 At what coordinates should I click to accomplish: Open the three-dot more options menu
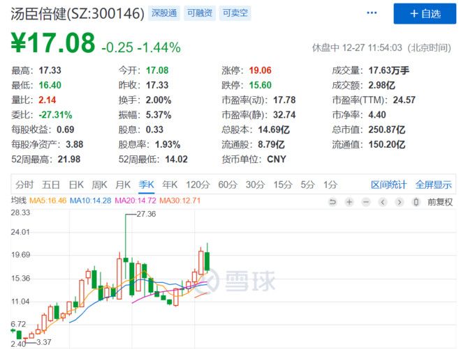click(x=372, y=13)
